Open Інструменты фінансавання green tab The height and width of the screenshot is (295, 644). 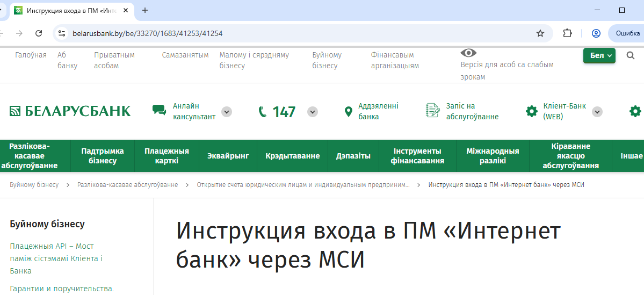pyautogui.click(x=417, y=156)
